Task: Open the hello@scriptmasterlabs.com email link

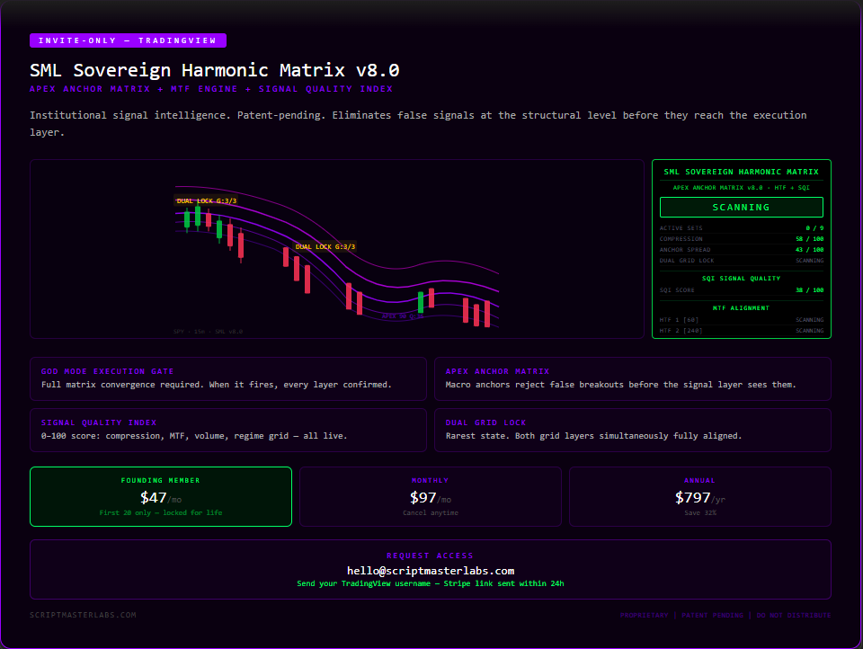Action: [x=431, y=571]
